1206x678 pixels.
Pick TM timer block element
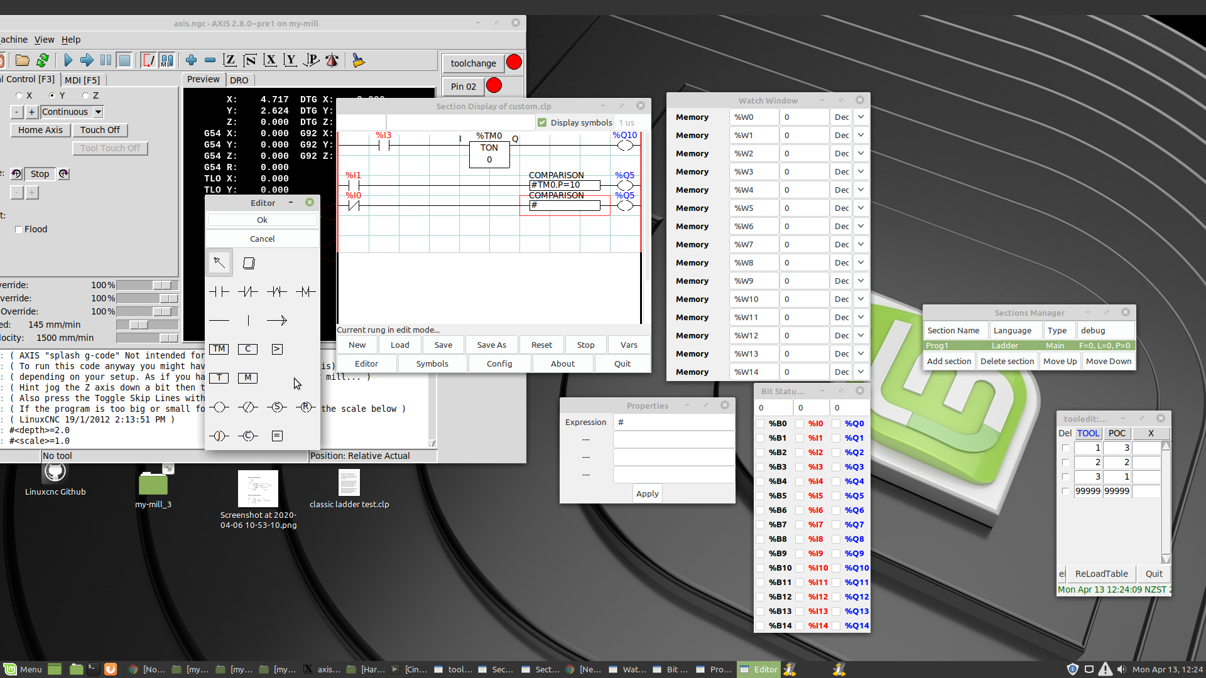219,349
